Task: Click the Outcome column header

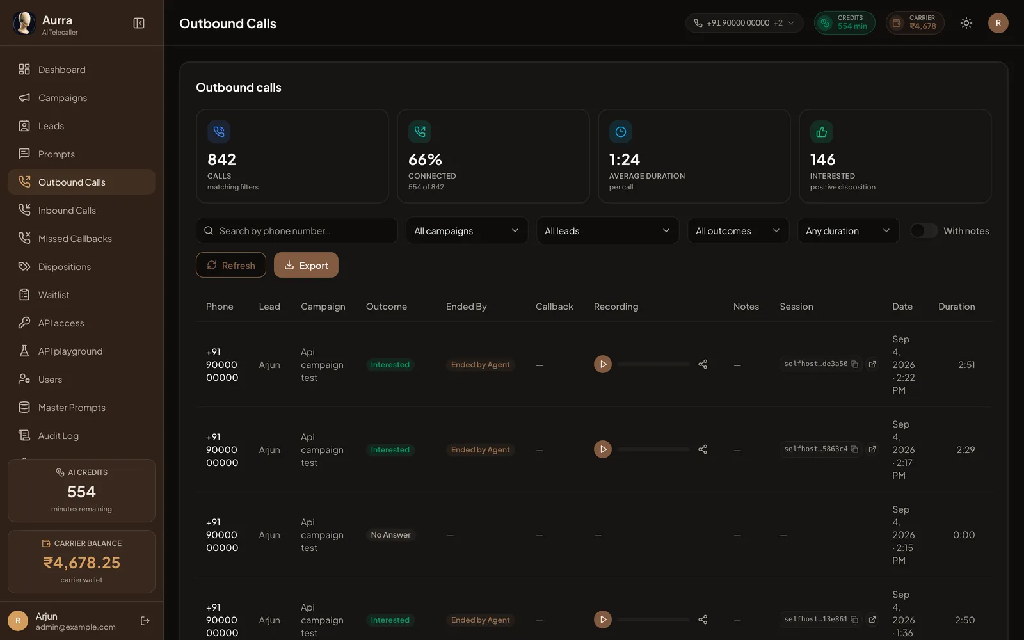Action: coord(387,307)
